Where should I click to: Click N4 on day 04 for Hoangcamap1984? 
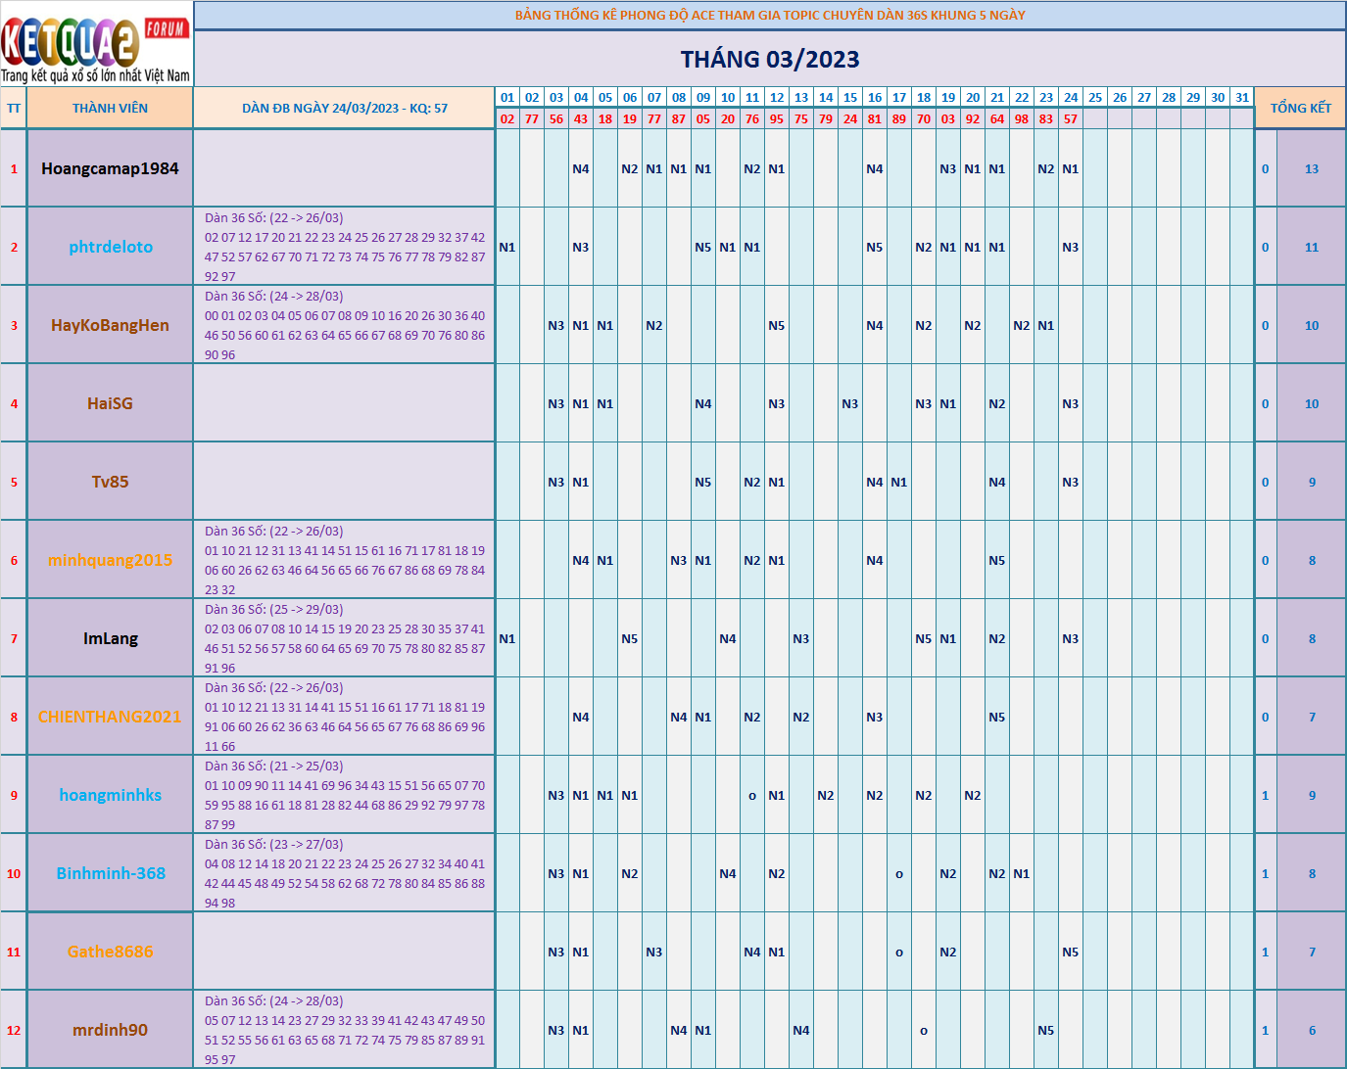[x=581, y=168]
